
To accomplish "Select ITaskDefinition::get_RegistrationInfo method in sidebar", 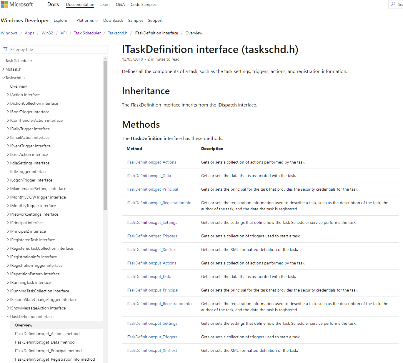I will click(x=55, y=359).
